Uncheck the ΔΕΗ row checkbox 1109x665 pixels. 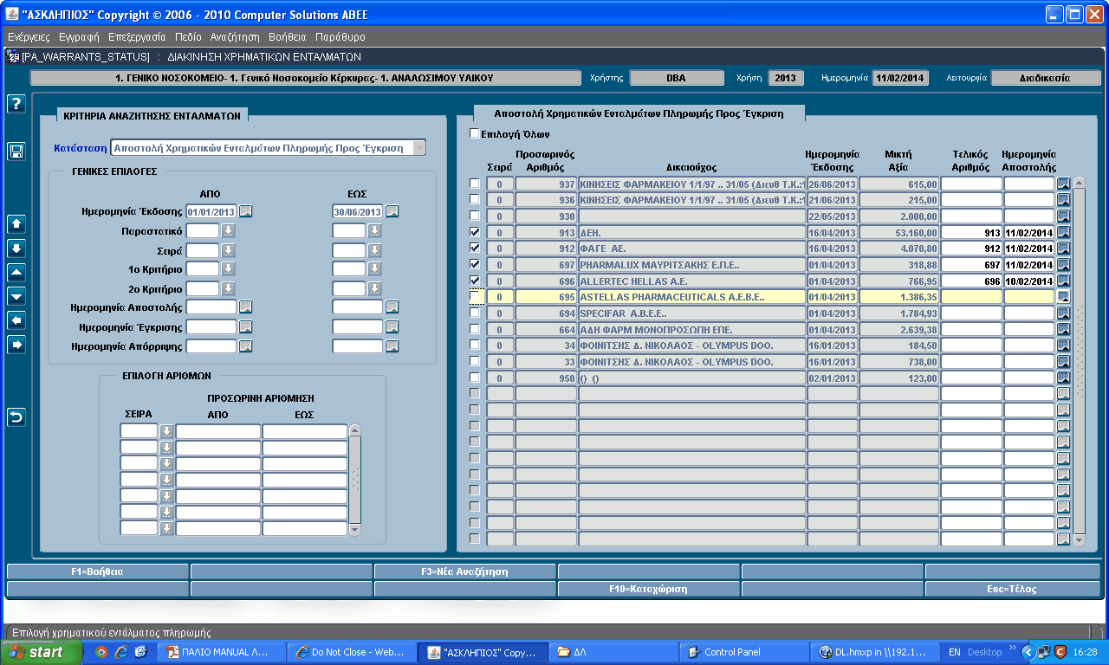coord(474,232)
